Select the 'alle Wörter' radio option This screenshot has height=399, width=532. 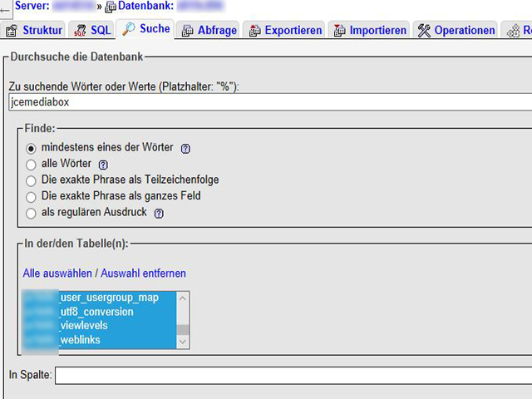(31, 165)
